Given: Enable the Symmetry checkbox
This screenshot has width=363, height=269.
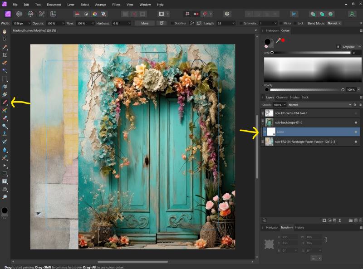Looking at the screenshot, I should point(241,23).
